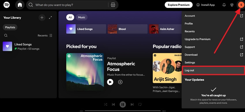Click Popular radio heading
This screenshot has width=245, height=112.
167,46
